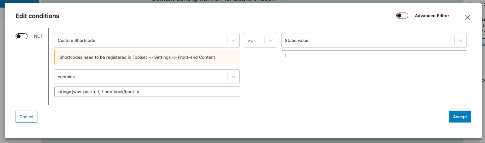485x143 pixels.
Task: Click the chevron arrow beside contains
Action: click(233, 77)
